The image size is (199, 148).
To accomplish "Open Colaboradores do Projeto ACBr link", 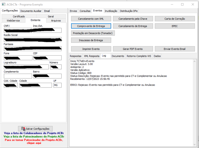I will [x=34, y=133].
